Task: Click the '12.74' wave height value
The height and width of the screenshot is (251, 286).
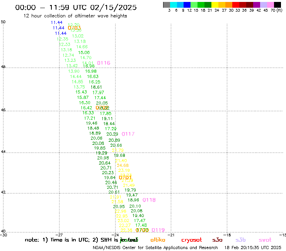Action: [68, 55]
